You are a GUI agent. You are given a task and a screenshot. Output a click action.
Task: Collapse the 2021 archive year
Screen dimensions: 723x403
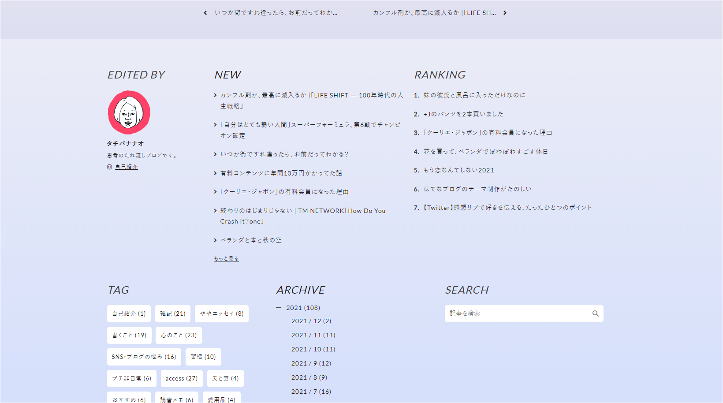[x=279, y=307]
